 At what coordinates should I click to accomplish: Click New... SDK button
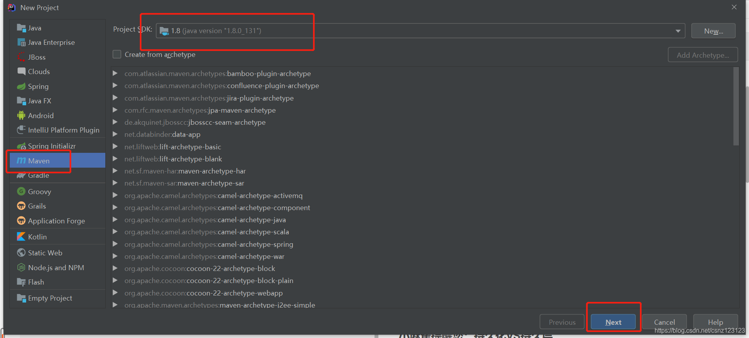click(714, 31)
